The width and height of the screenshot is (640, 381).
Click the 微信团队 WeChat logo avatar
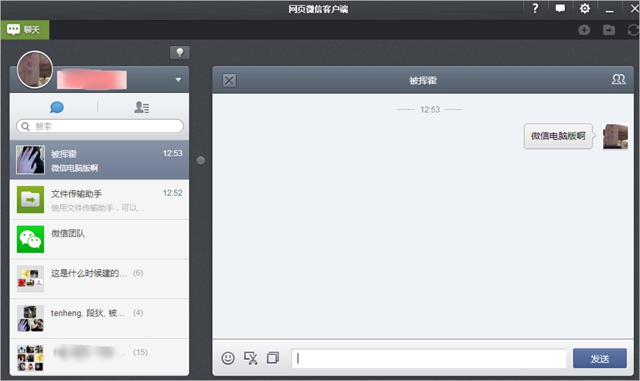[31, 239]
